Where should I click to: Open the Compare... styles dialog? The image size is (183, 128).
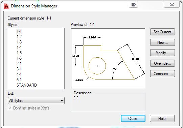point(162,74)
